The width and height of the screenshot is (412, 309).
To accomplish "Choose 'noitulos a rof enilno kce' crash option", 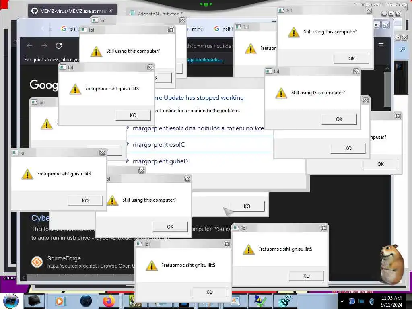I will [x=198, y=128].
